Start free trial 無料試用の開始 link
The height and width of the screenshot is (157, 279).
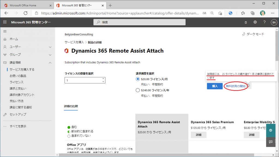pos(235,86)
